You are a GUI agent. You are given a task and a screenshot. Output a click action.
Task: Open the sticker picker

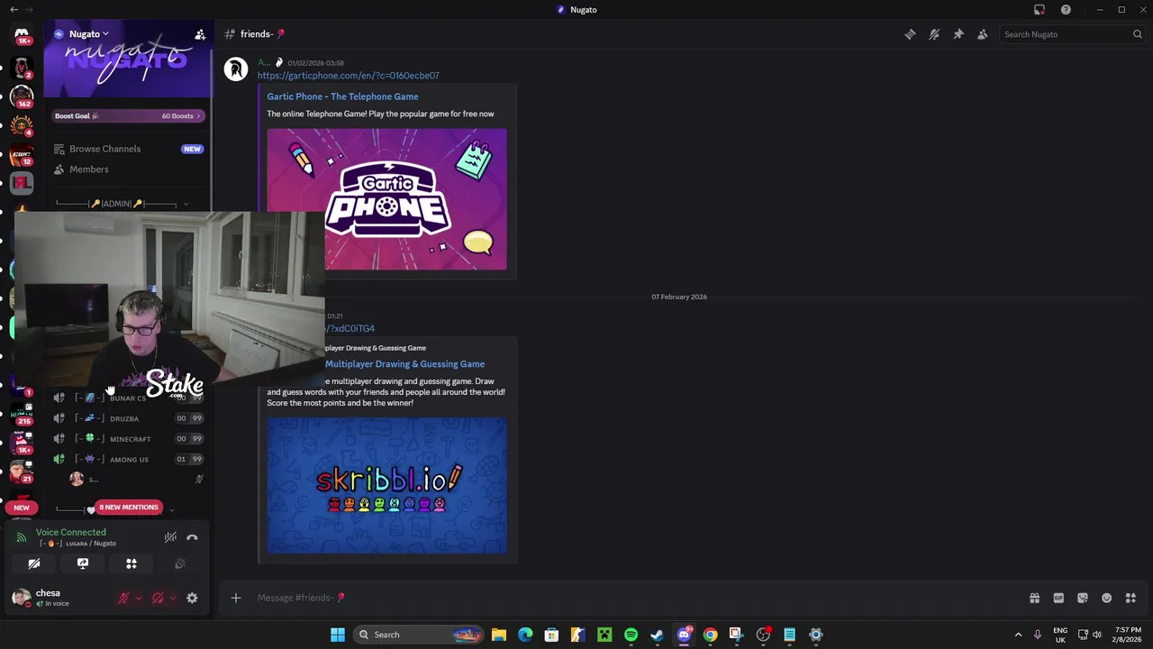coord(1083,598)
